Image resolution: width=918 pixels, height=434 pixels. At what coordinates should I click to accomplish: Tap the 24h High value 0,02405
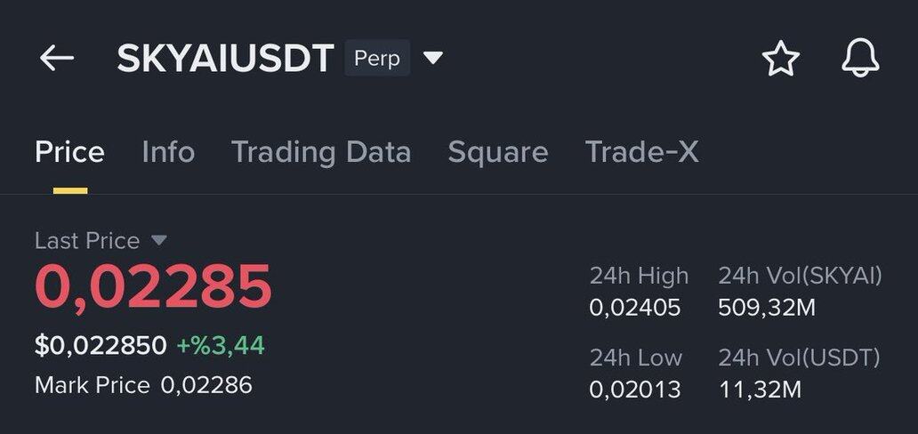[x=634, y=308]
